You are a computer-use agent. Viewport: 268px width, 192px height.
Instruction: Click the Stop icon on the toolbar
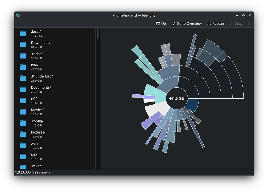[x=231, y=23]
